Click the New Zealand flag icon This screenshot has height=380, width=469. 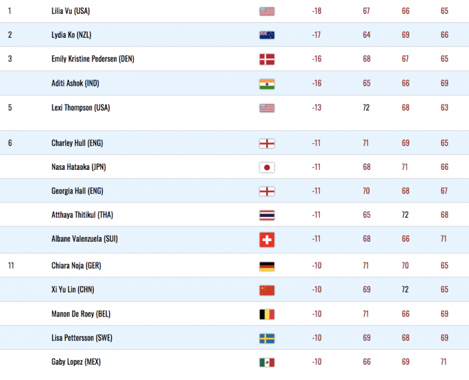[267, 35]
